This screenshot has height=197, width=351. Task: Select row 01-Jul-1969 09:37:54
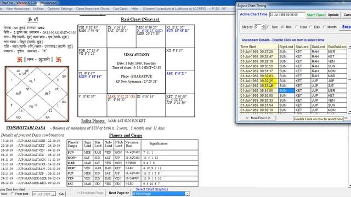tap(293, 105)
